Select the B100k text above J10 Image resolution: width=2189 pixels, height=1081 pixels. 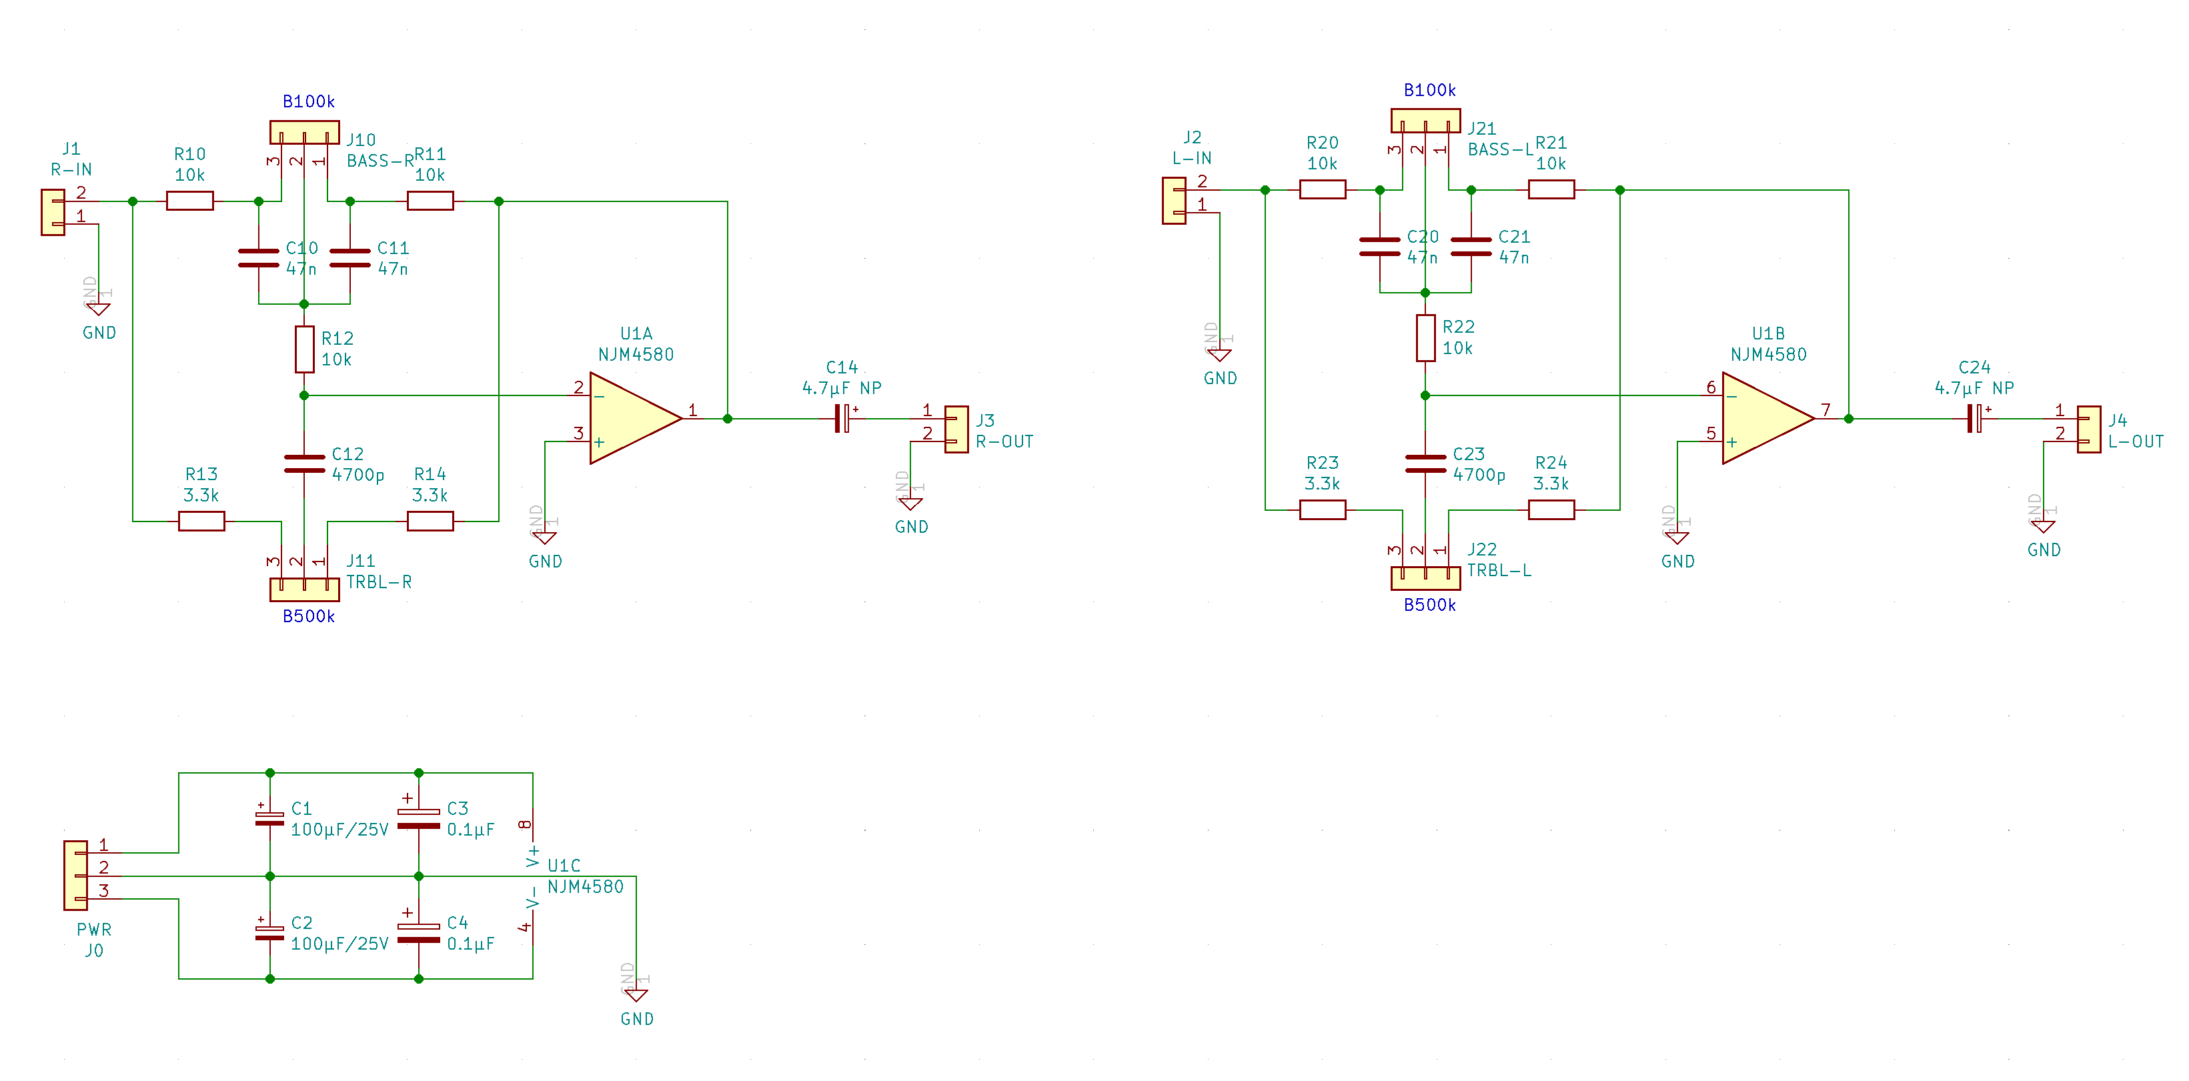[308, 102]
